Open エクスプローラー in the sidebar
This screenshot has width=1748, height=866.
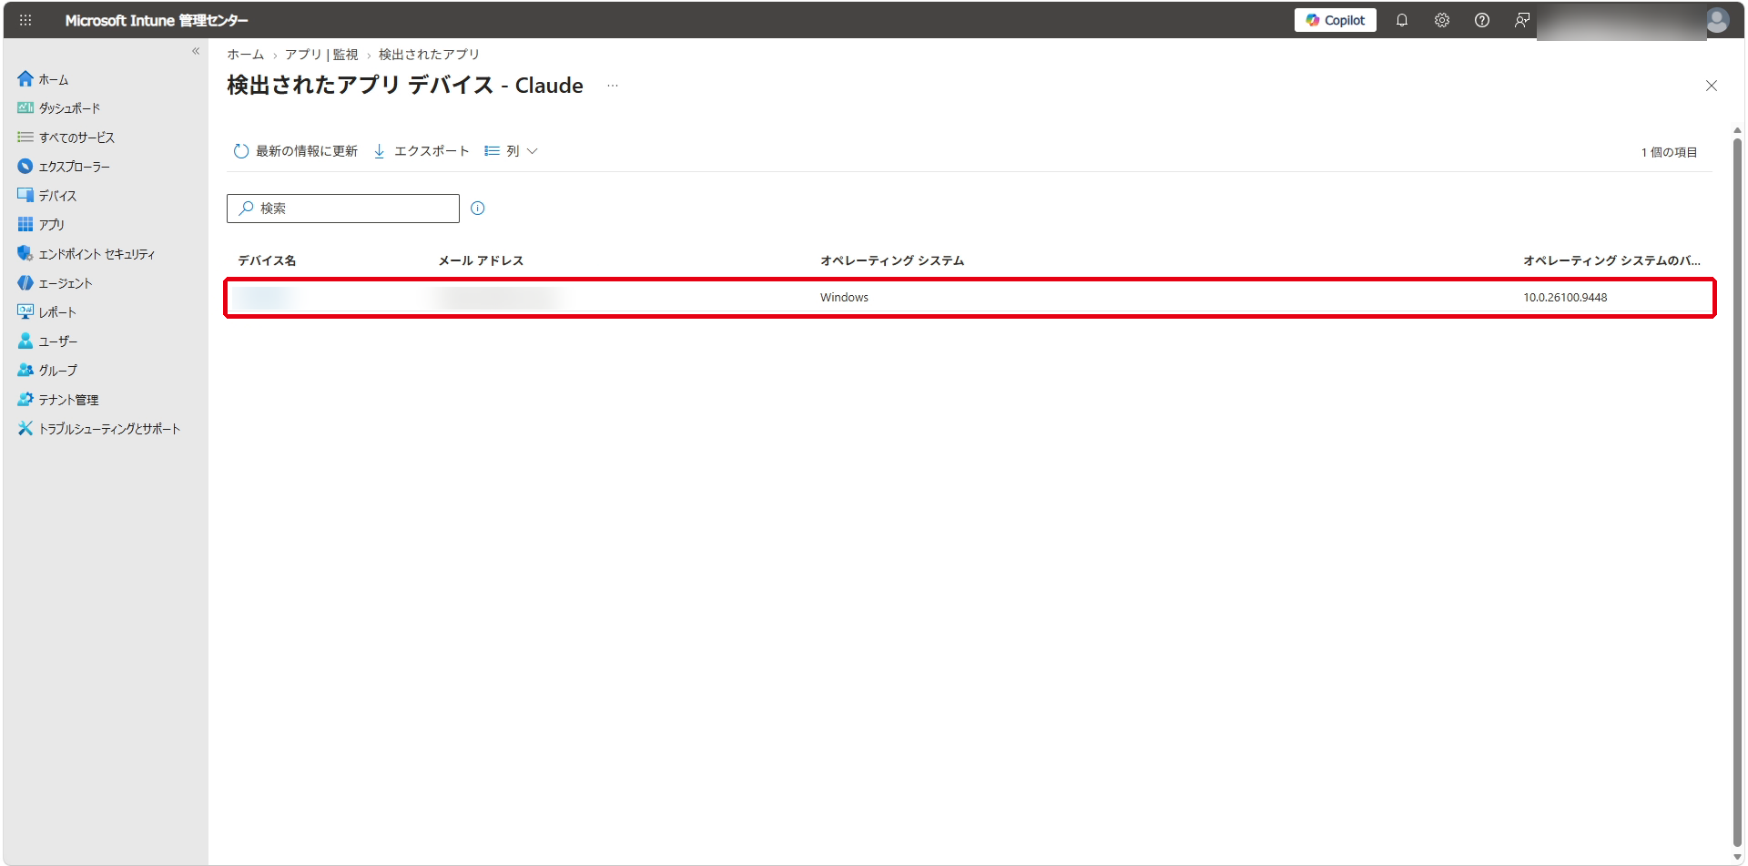click(x=64, y=167)
